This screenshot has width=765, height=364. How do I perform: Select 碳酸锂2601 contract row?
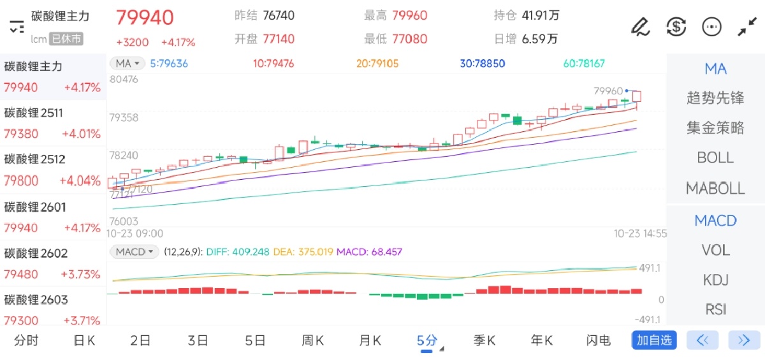pos(52,217)
